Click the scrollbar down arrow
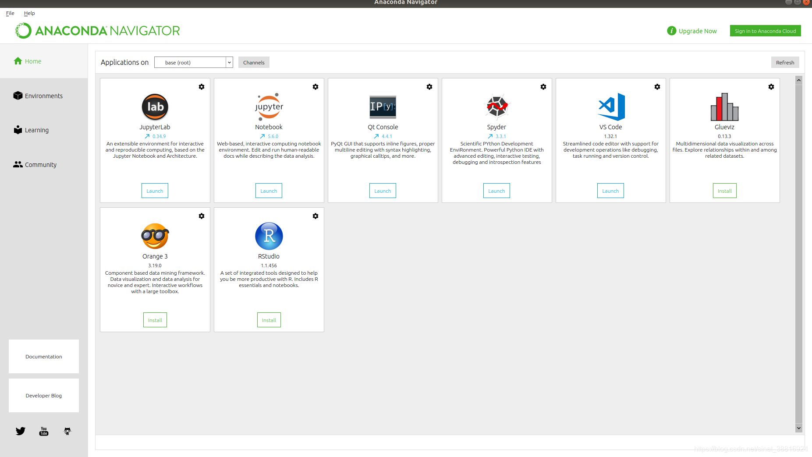This screenshot has width=812, height=457. tap(799, 428)
